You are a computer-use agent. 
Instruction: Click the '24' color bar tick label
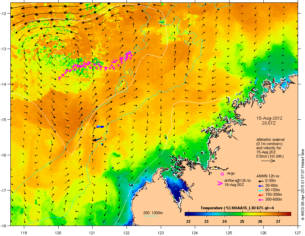224,221
